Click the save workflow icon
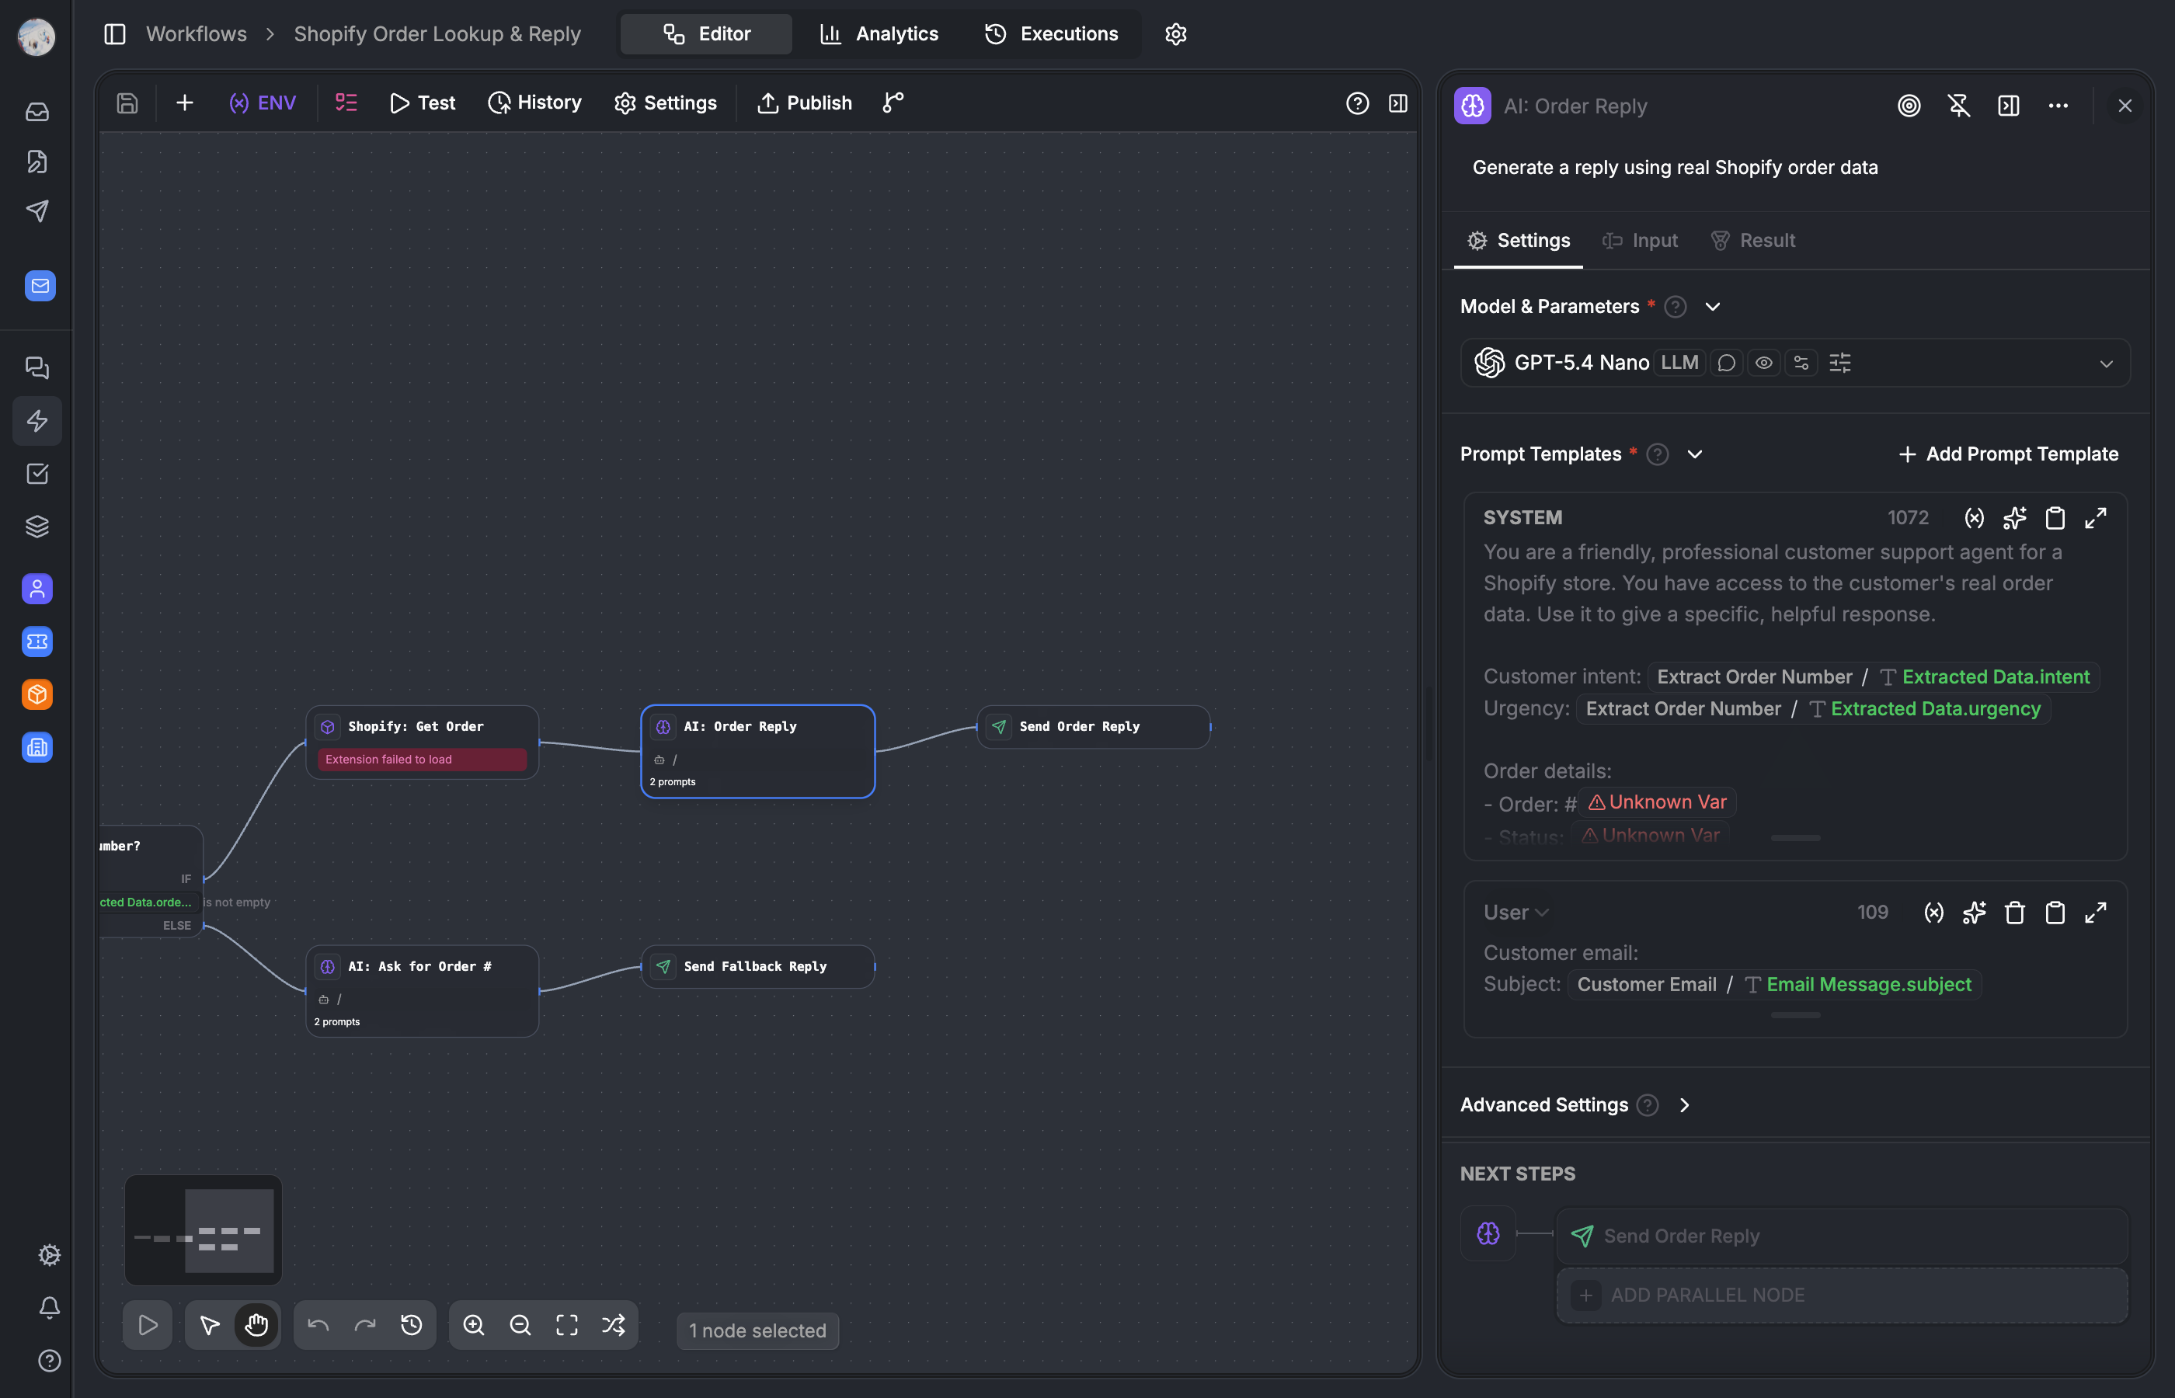 pyautogui.click(x=127, y=103)
